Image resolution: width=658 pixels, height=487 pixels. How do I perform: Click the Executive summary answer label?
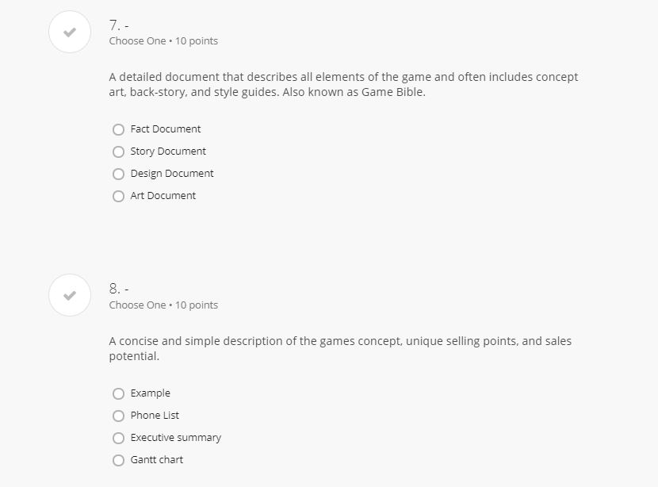(176, 438)
